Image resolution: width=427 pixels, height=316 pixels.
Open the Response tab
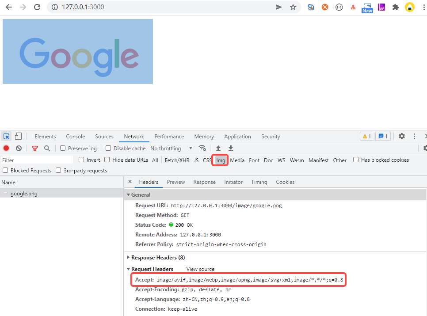(205, 182)
